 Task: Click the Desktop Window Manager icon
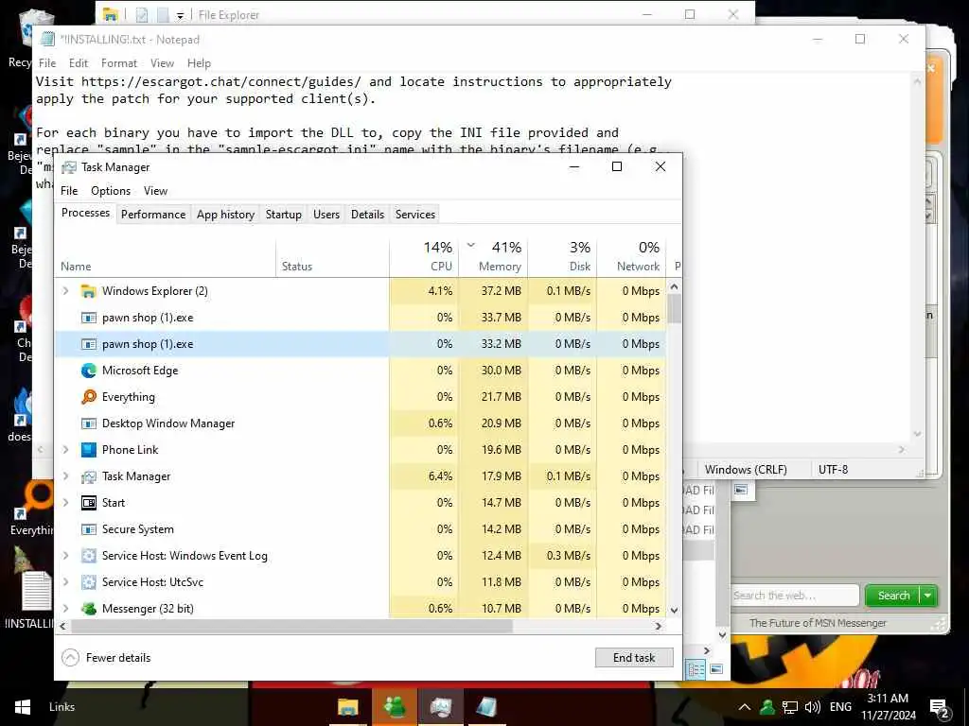[89, 423]
